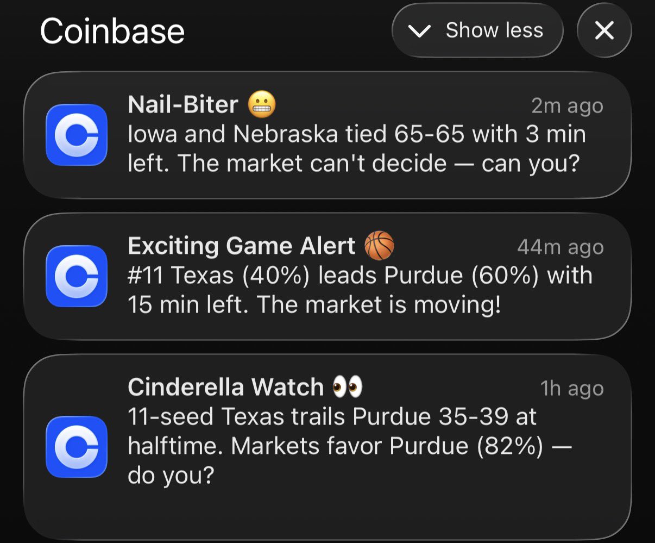Tap the Coinbase group header label
This screenshot has width=655, height=543.
coord(112,31)
